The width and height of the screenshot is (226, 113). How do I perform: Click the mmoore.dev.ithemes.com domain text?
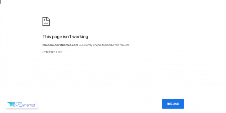tap(60, 45)
